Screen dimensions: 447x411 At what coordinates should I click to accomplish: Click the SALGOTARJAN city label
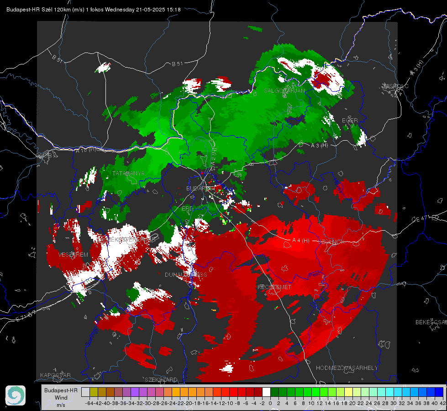[284, 91]
